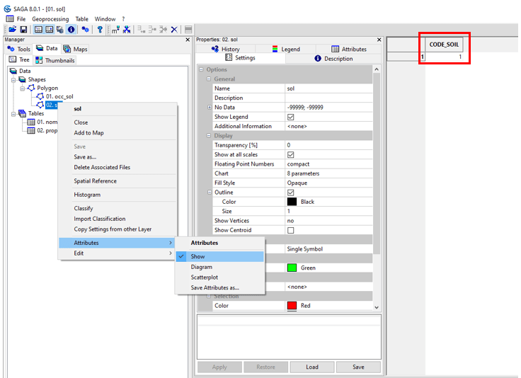Choose Add to Map from context menu
The height and width of the screenshot is (378, 521).
pos(88,132)
